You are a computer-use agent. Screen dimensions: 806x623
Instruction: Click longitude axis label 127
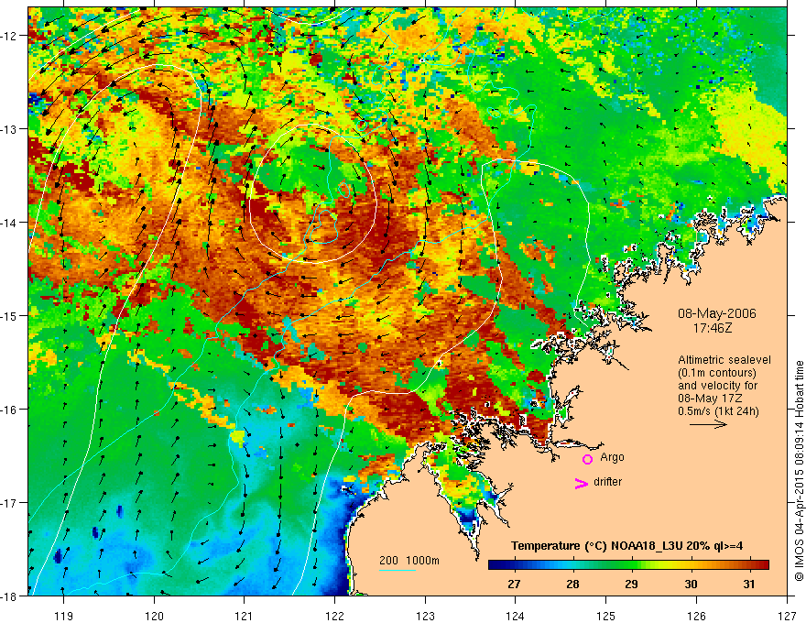pos(787,616)
